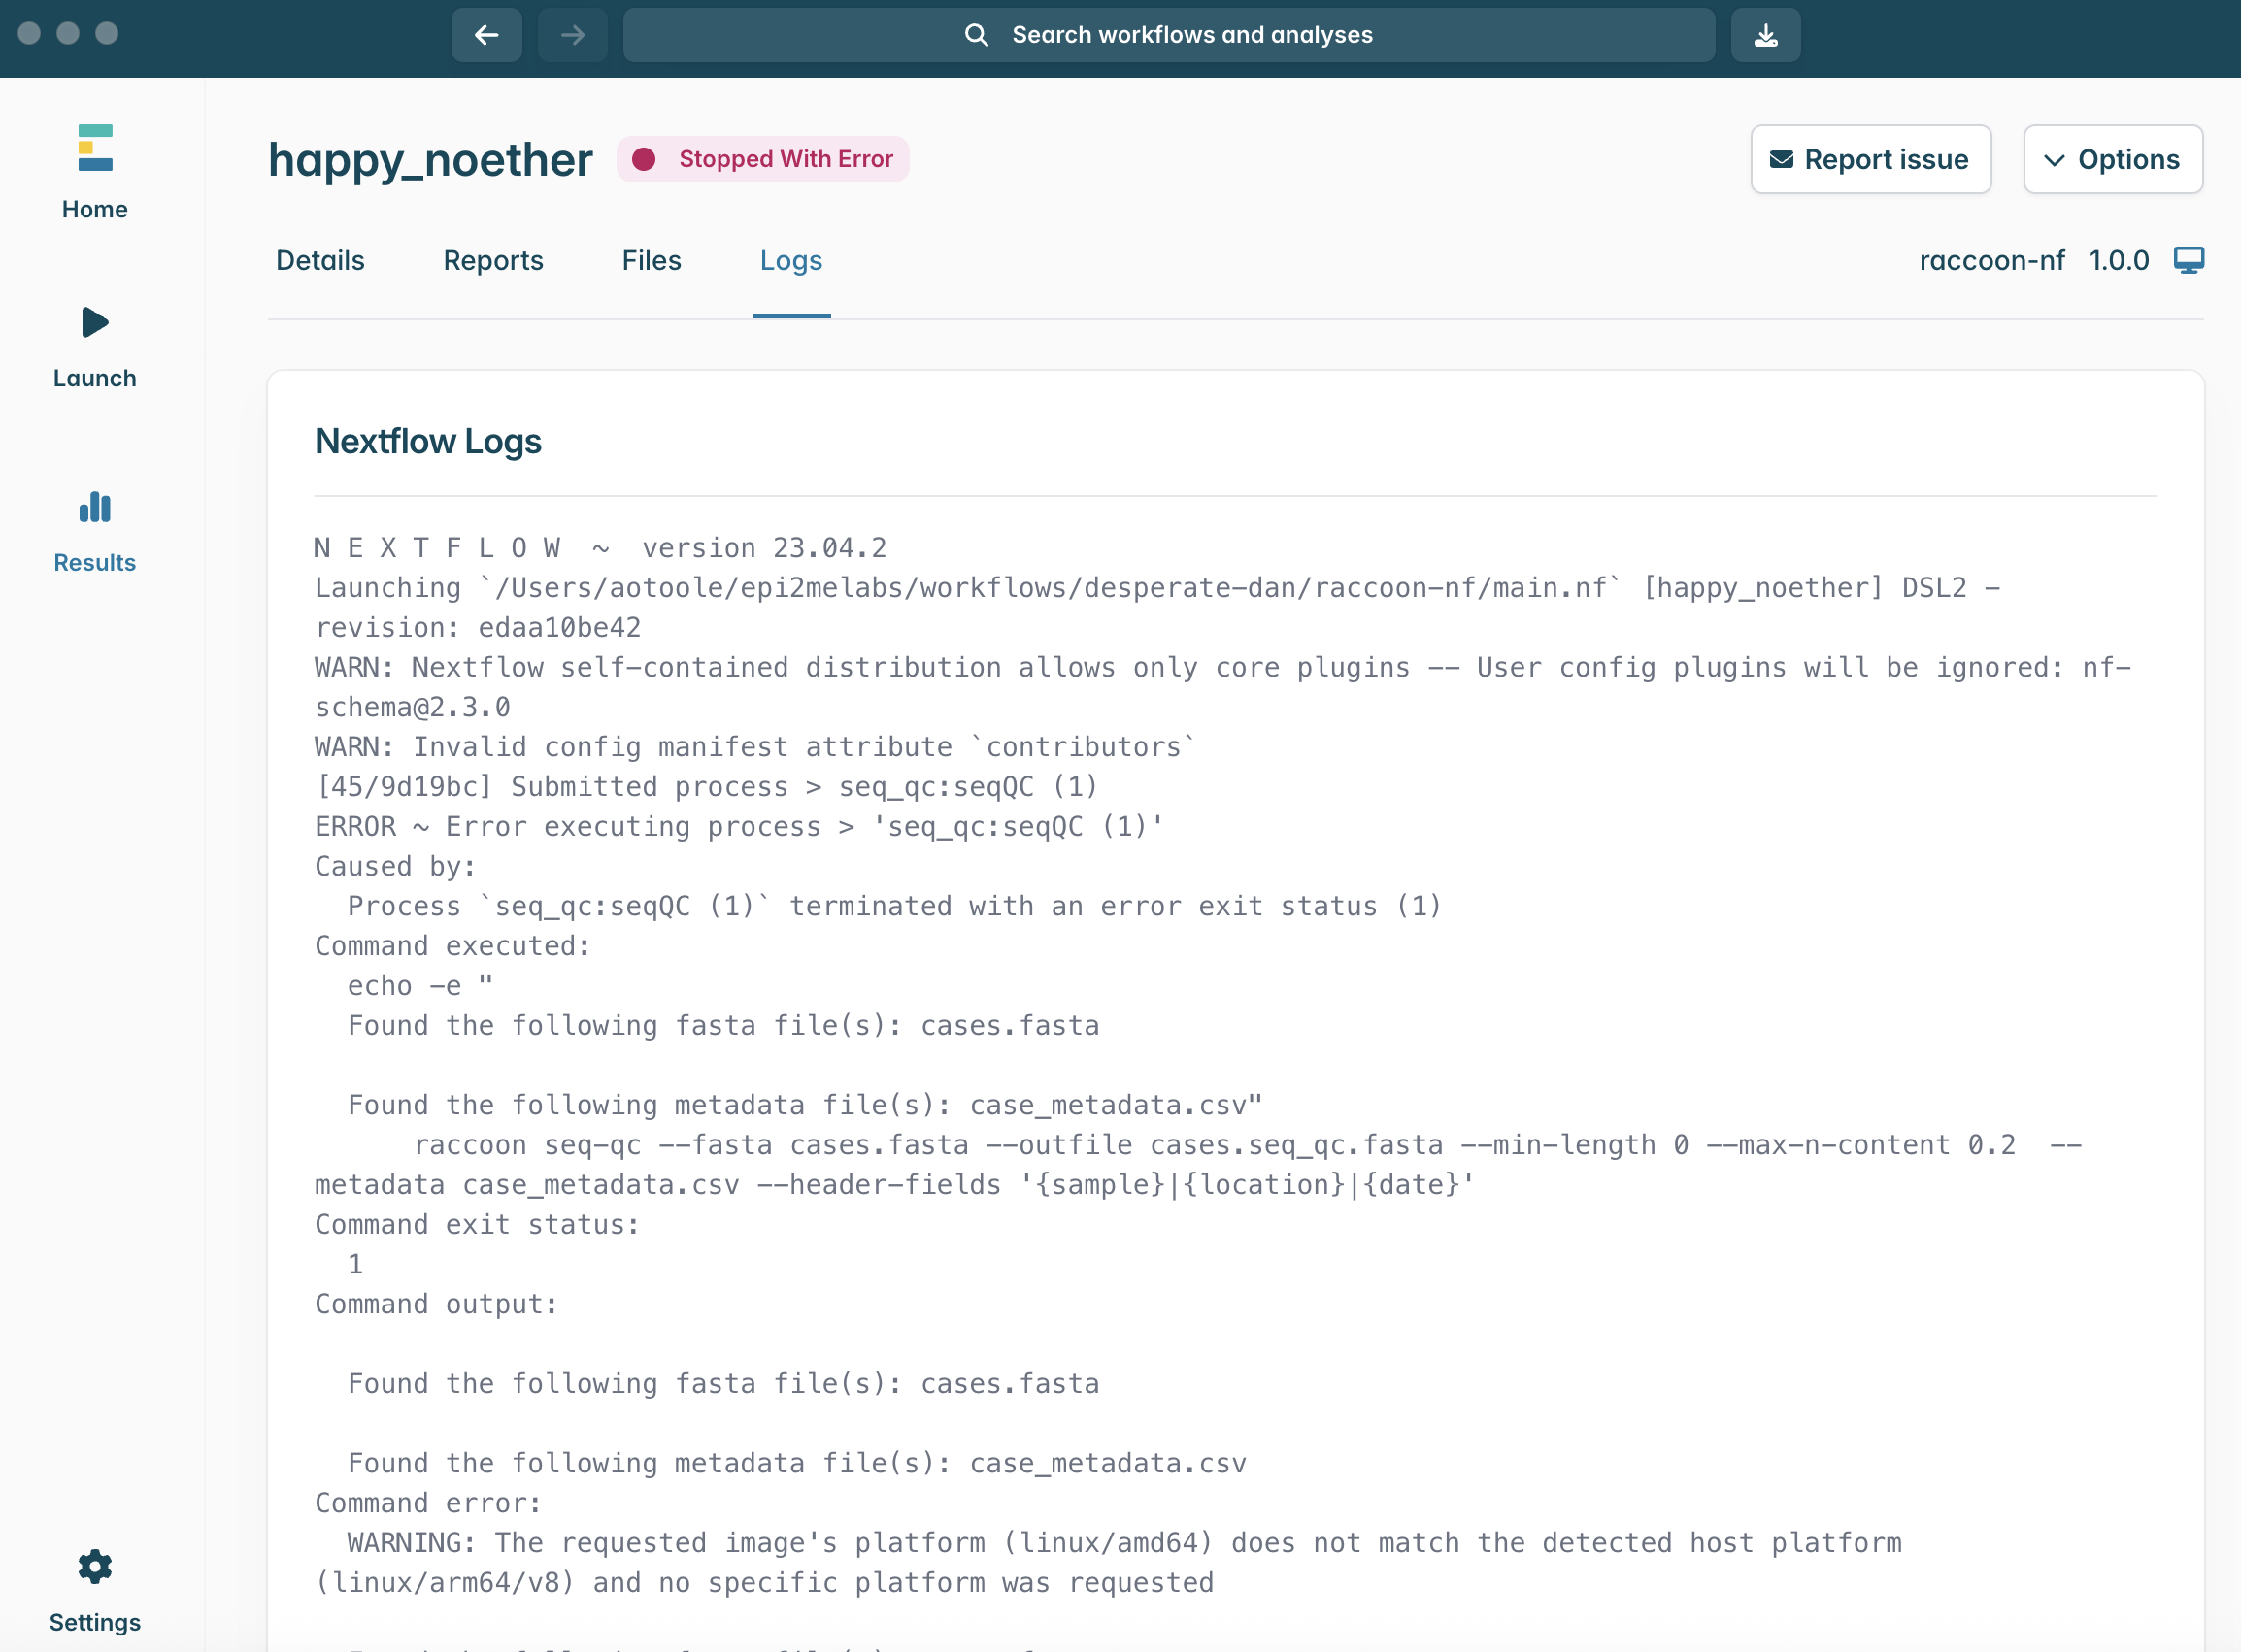2241x1652 pixels.
Task: Click the magnifier search icon
Action: click(x=977, y=35)
